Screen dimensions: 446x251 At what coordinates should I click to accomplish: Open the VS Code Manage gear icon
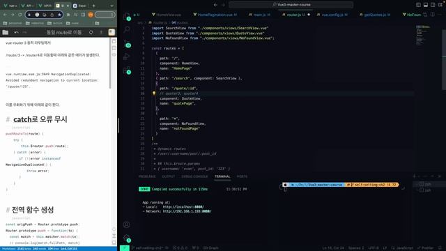coord(127,238)
